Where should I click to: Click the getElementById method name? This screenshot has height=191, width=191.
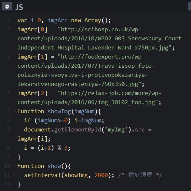[77, 130]
